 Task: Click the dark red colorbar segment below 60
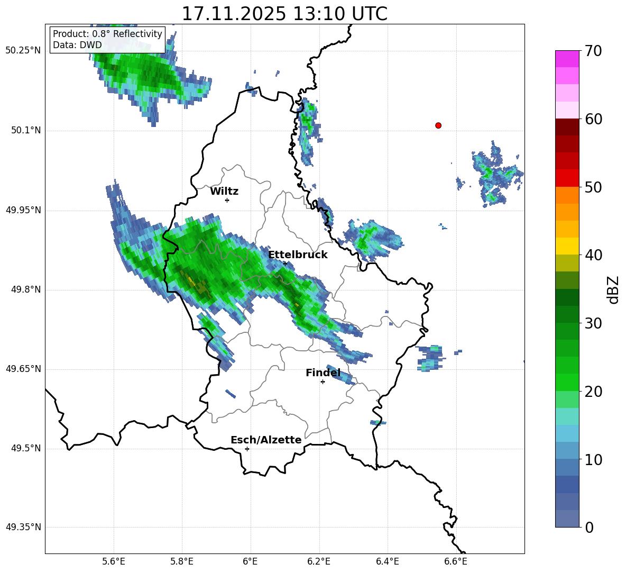coord(567,127)
